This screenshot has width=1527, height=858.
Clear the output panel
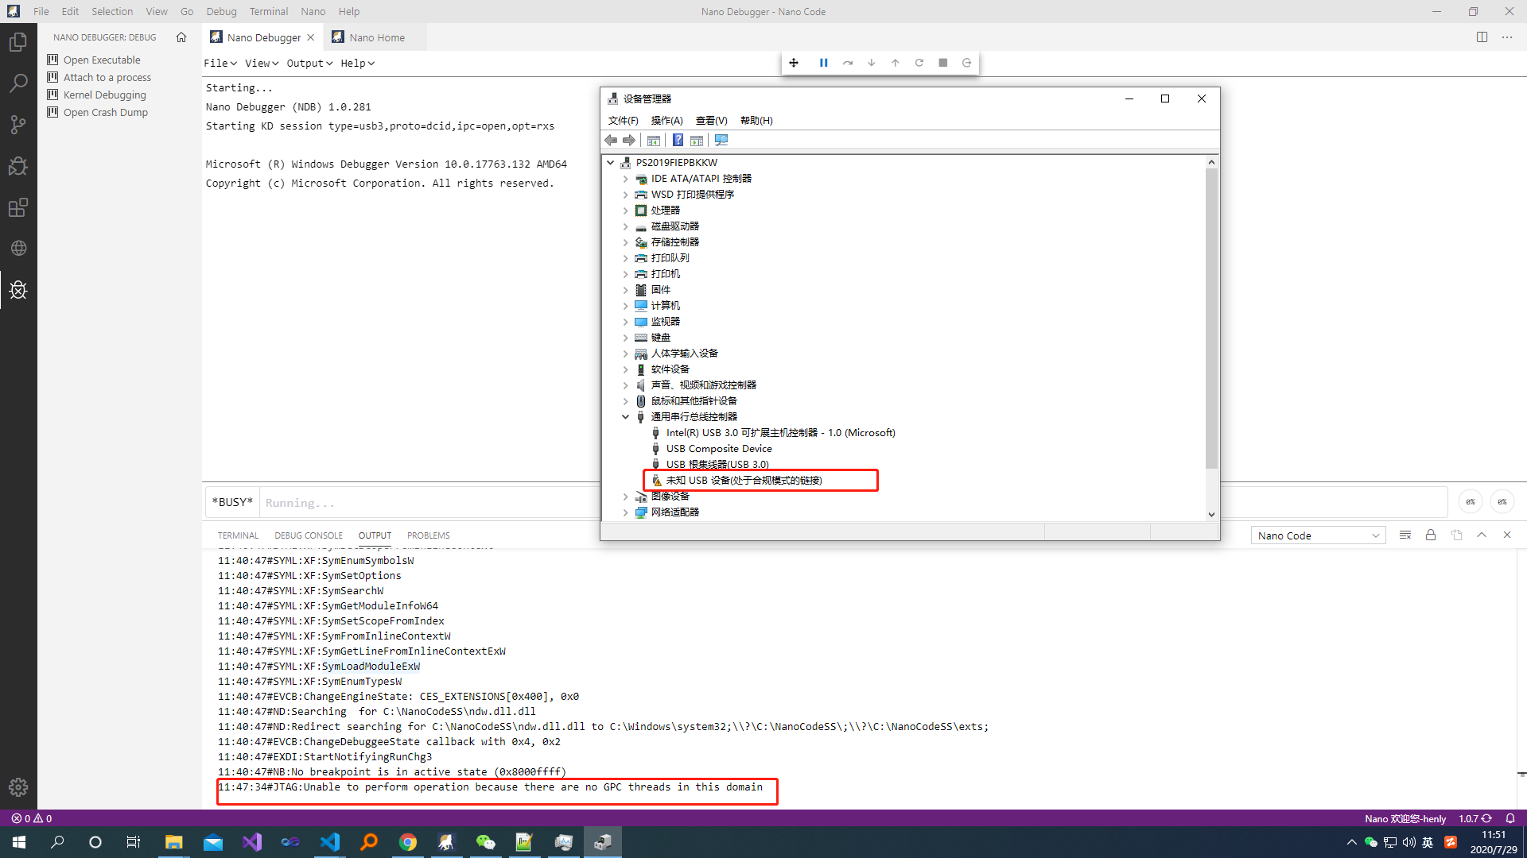[x=1405, y=535]
